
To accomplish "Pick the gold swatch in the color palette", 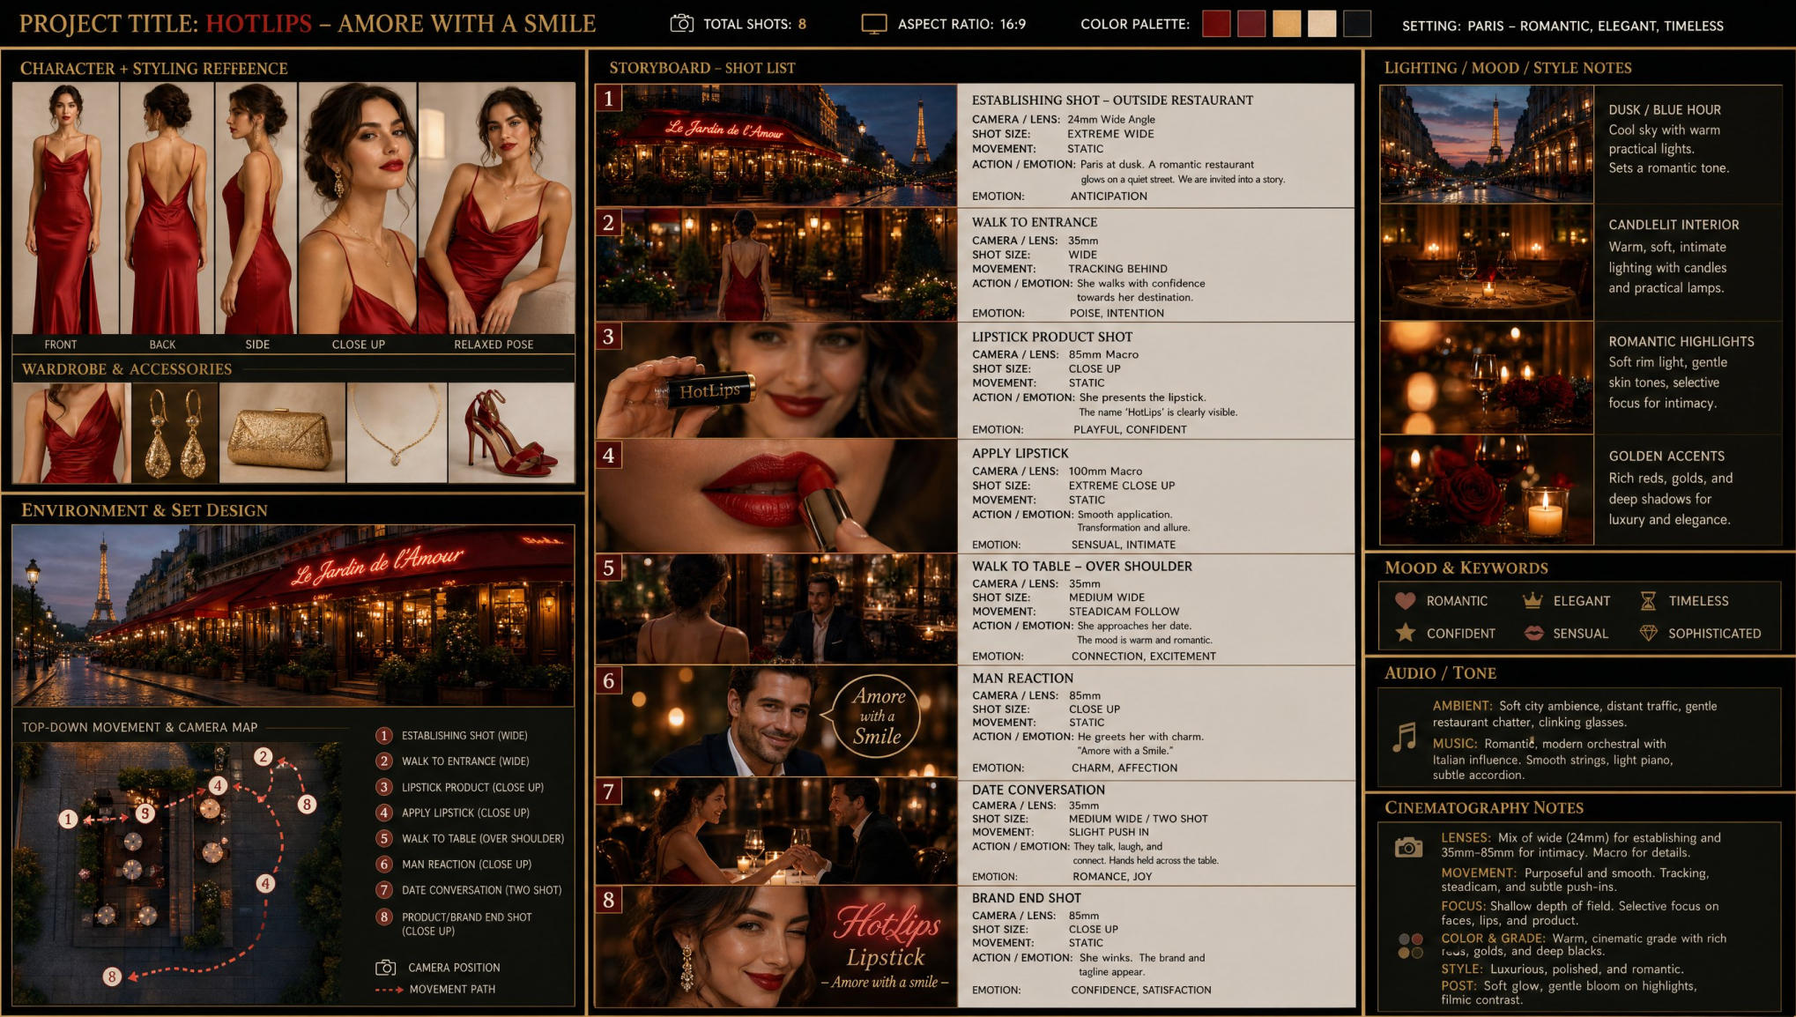I will click(1287, 24).
